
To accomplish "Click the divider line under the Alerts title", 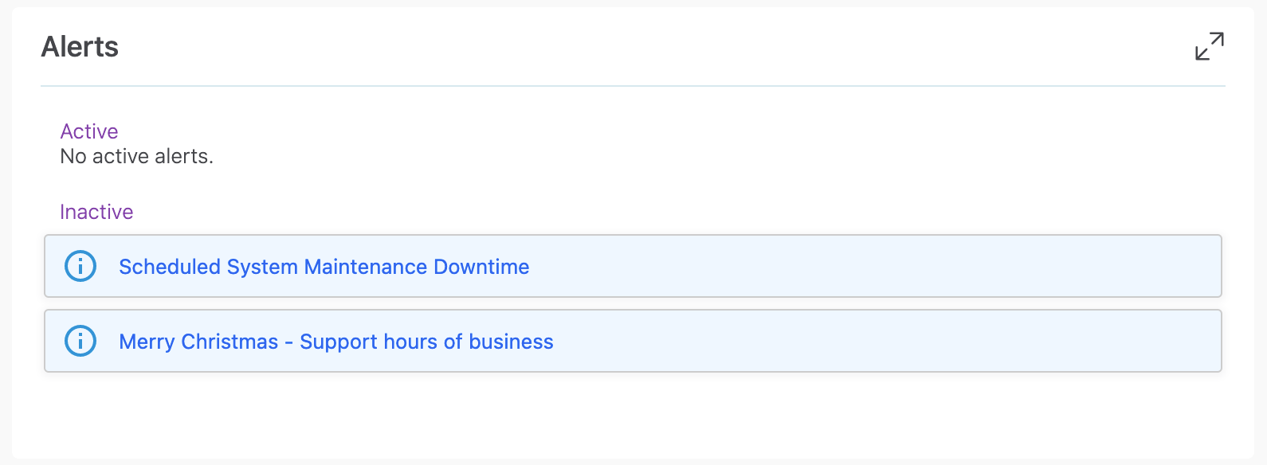I will click(633, 86).
